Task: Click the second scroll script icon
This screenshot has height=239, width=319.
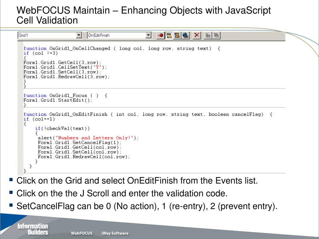Action: (x=177, y=35)
